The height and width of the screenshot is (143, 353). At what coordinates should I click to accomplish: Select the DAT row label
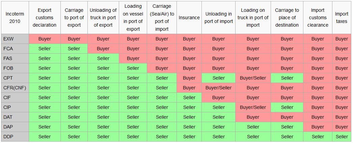coord(8,117)
